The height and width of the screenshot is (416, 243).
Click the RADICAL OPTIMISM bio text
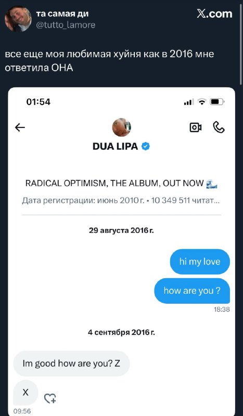tap(121, 184)
